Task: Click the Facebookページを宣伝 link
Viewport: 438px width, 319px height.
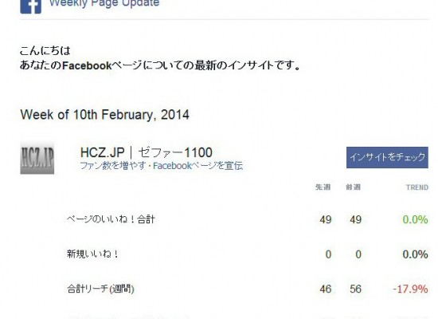Action: coord(197,166)
